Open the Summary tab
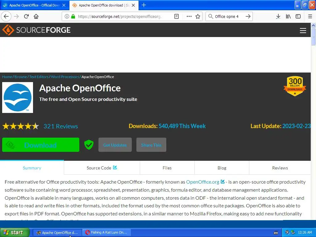The image size is (316, 237). (32, 168)
